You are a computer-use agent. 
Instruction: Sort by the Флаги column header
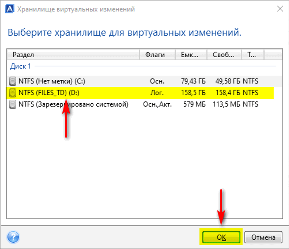[157, 55]
